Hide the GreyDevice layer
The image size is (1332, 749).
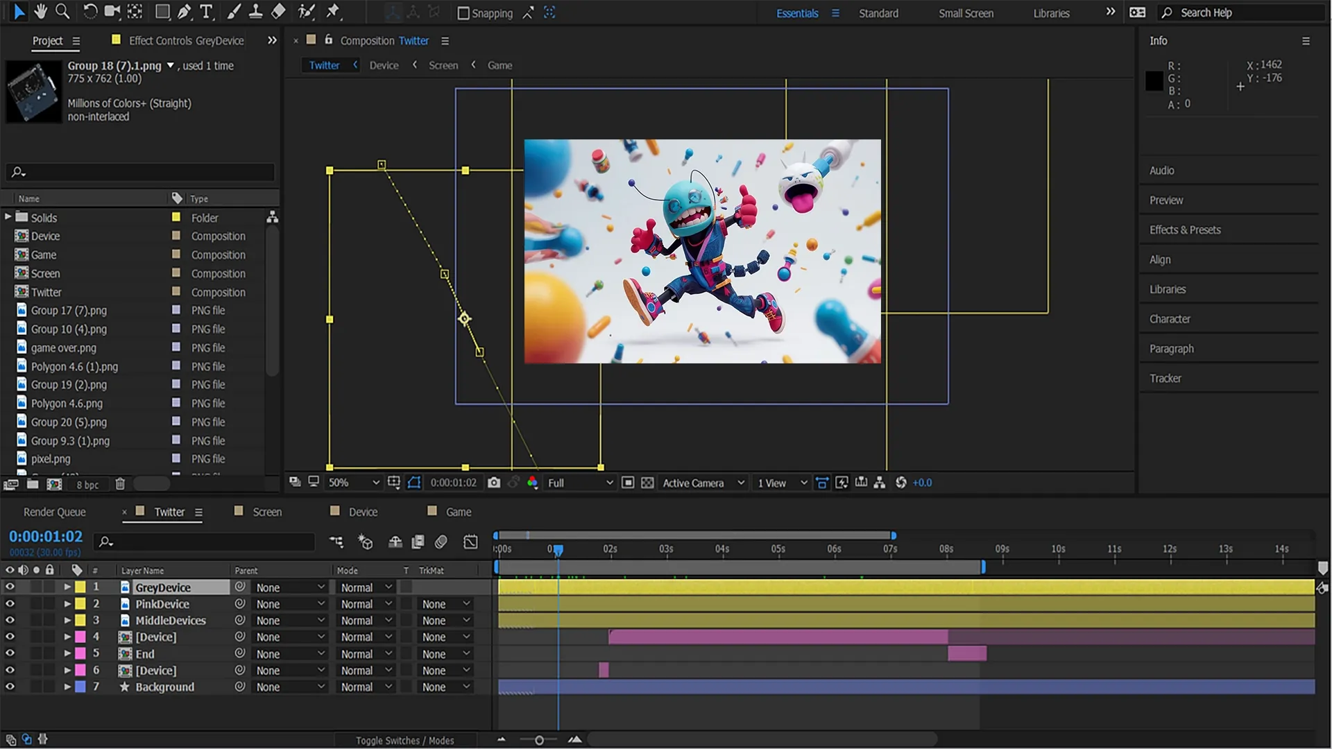click(10, 587)
